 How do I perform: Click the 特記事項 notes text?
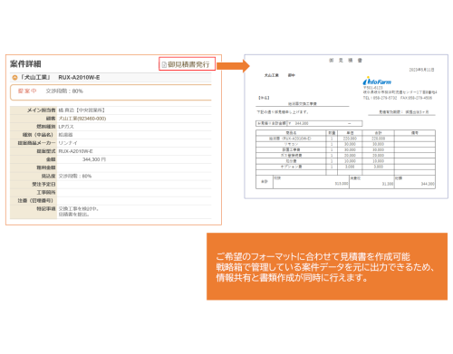(79, 212)
